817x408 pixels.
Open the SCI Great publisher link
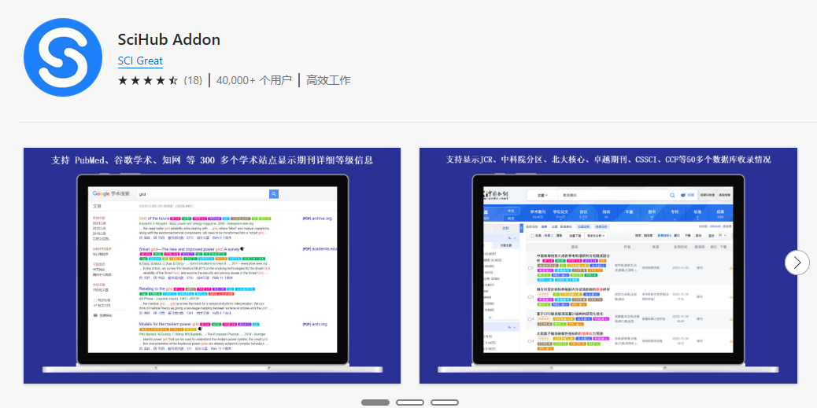140,61
